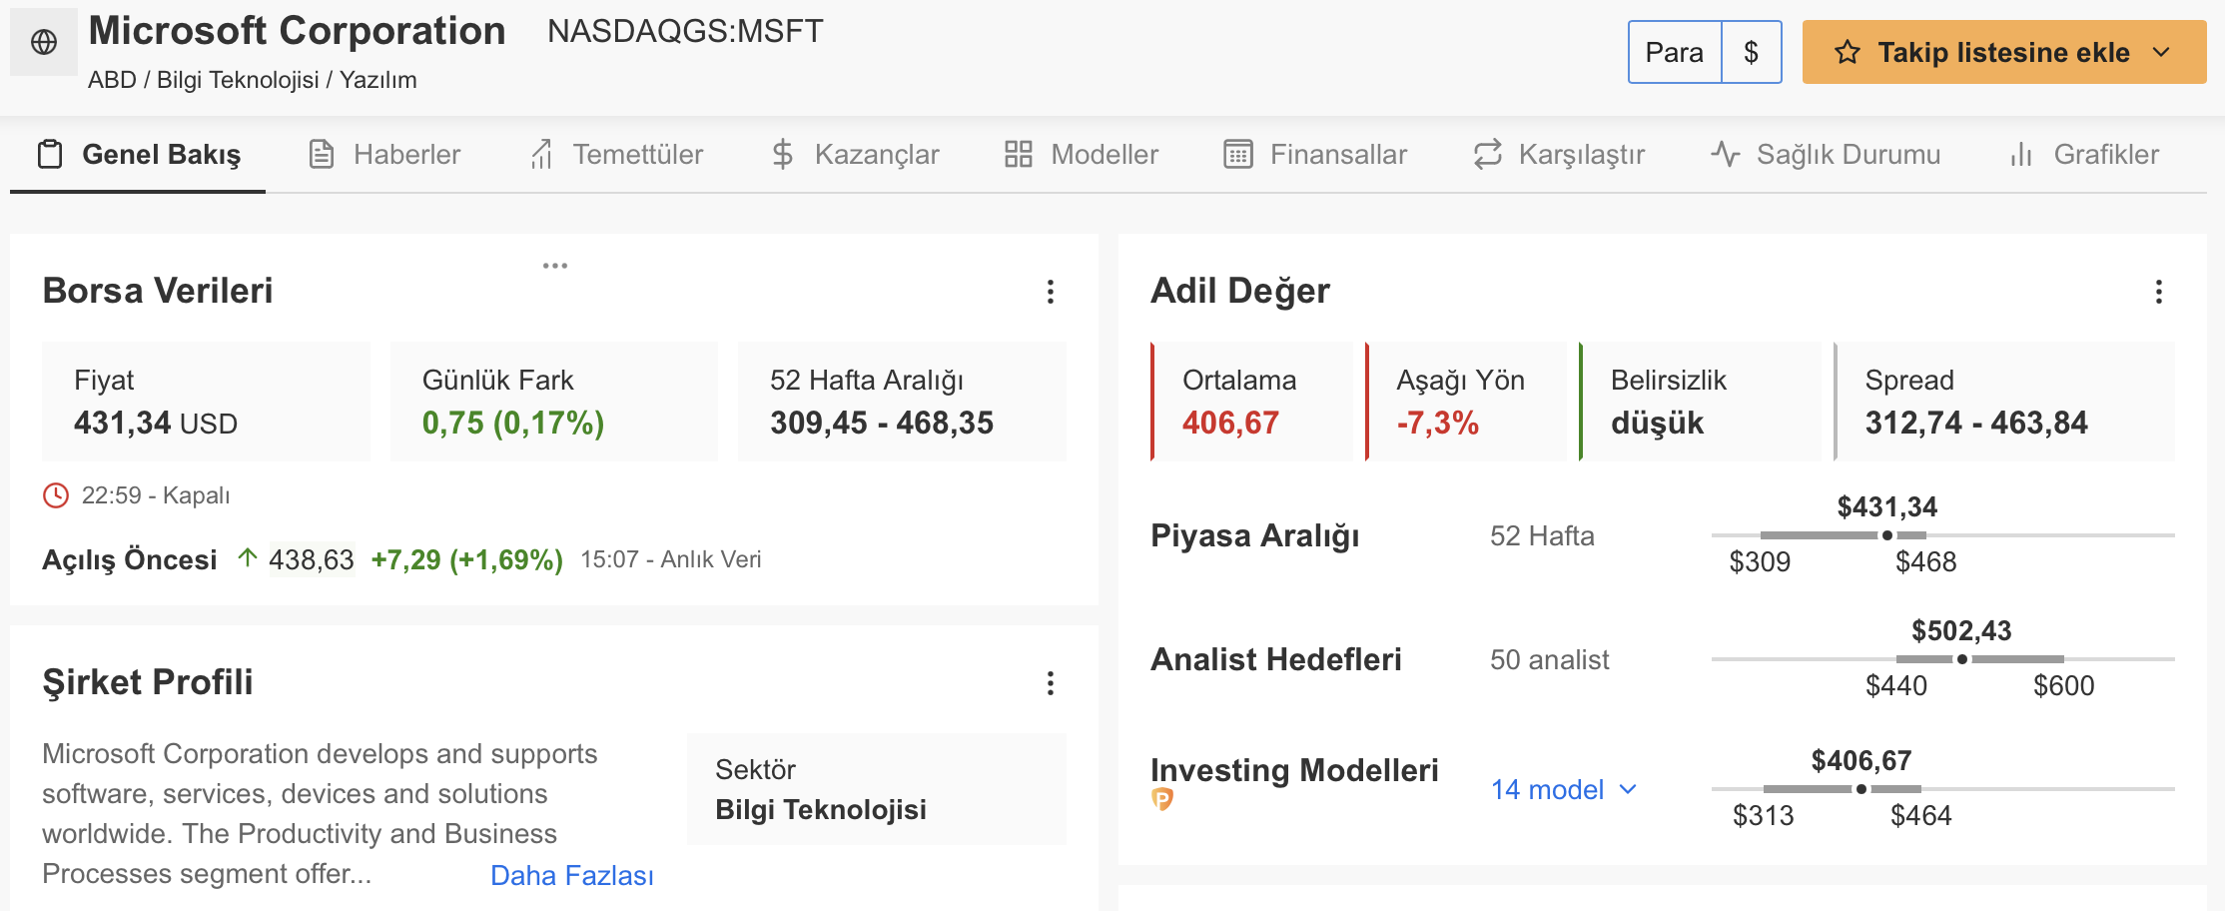
Task: Toggle the Para currency option
Action: pyautogui.click(x=1675, y=52)
